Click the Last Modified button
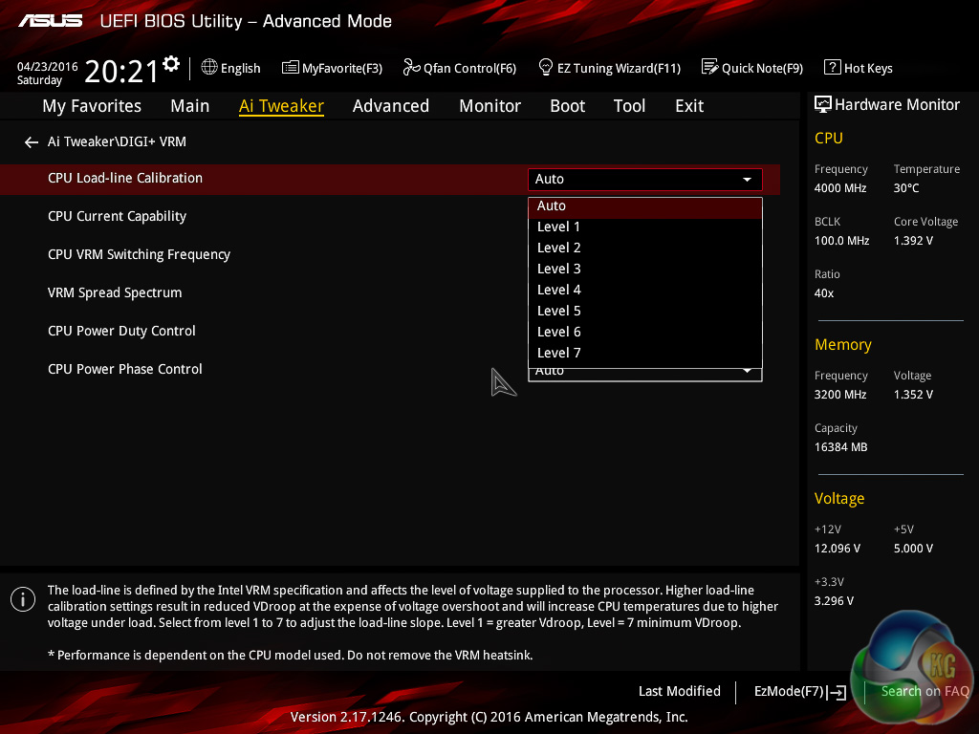Viewport: 979px width, 734px height. point(679,691)
